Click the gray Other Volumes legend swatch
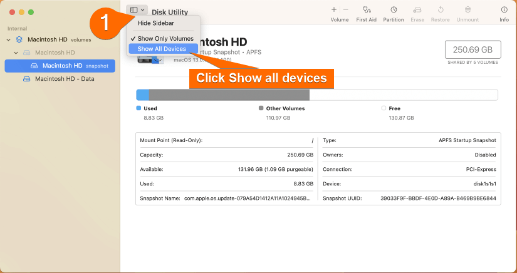The image size is (517, 273). point(261,108)
